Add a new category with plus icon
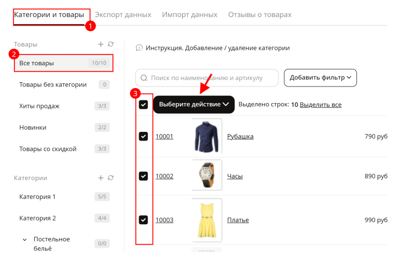The height and width of the screenshot is (259, 396). coord(101,178)
